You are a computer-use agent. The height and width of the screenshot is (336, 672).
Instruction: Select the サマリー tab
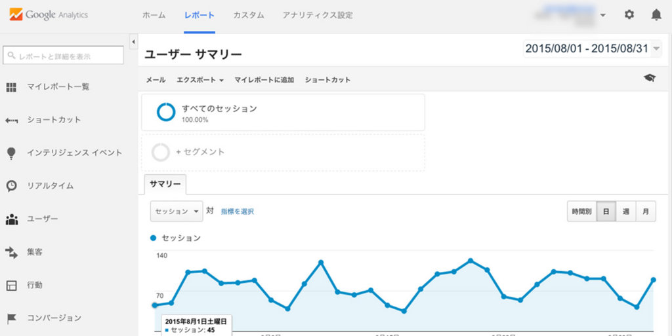click(x=165, y=184)
